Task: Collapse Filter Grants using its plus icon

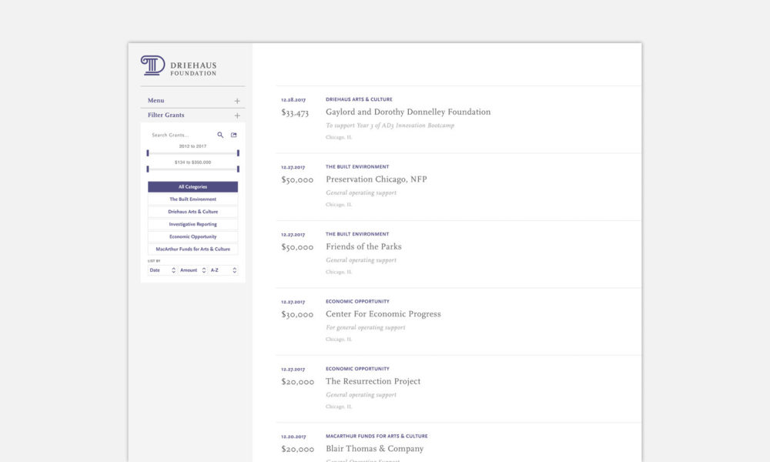Action: [237, 115]
